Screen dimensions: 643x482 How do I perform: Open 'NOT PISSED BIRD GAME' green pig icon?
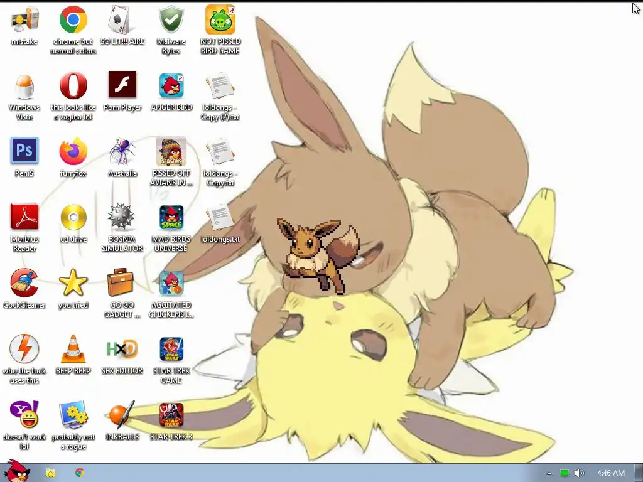point(220,19)
